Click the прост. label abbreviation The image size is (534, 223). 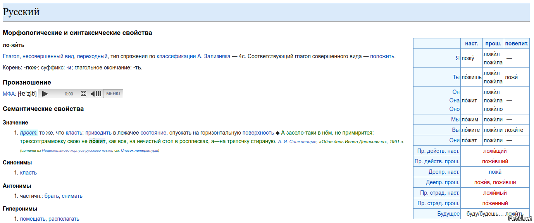29,133
